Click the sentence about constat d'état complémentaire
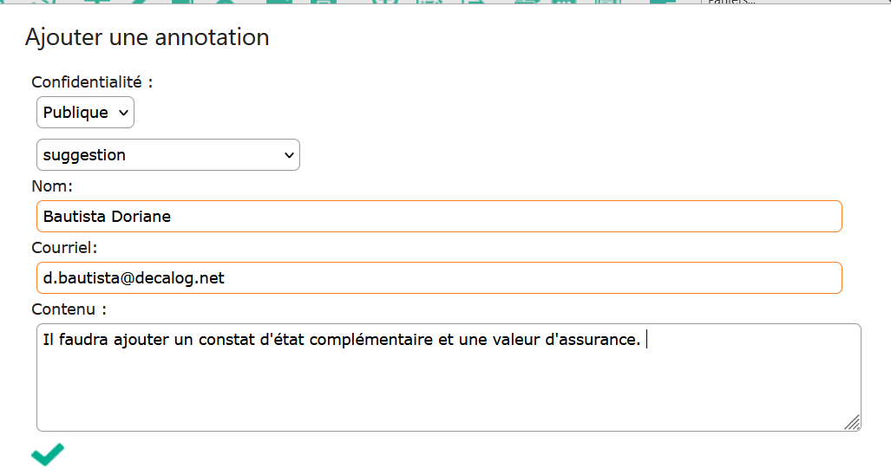The width and height of the screenshot is (891, 475). tap(342, 340)
